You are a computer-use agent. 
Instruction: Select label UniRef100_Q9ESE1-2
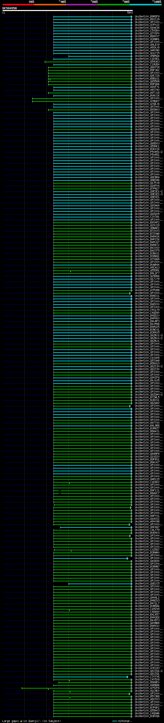coord(149,192)
